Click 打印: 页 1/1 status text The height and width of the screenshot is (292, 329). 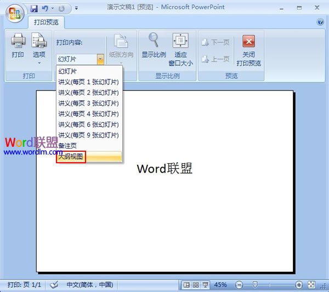pyautogui.click(x=24, y=285)
